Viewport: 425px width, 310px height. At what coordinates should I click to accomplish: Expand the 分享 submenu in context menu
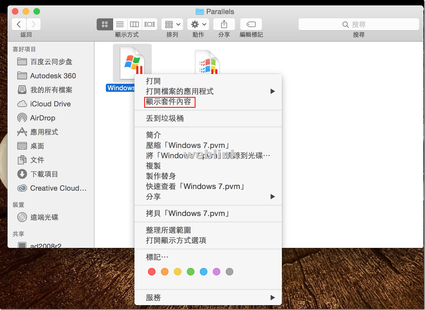coord(208,197)
